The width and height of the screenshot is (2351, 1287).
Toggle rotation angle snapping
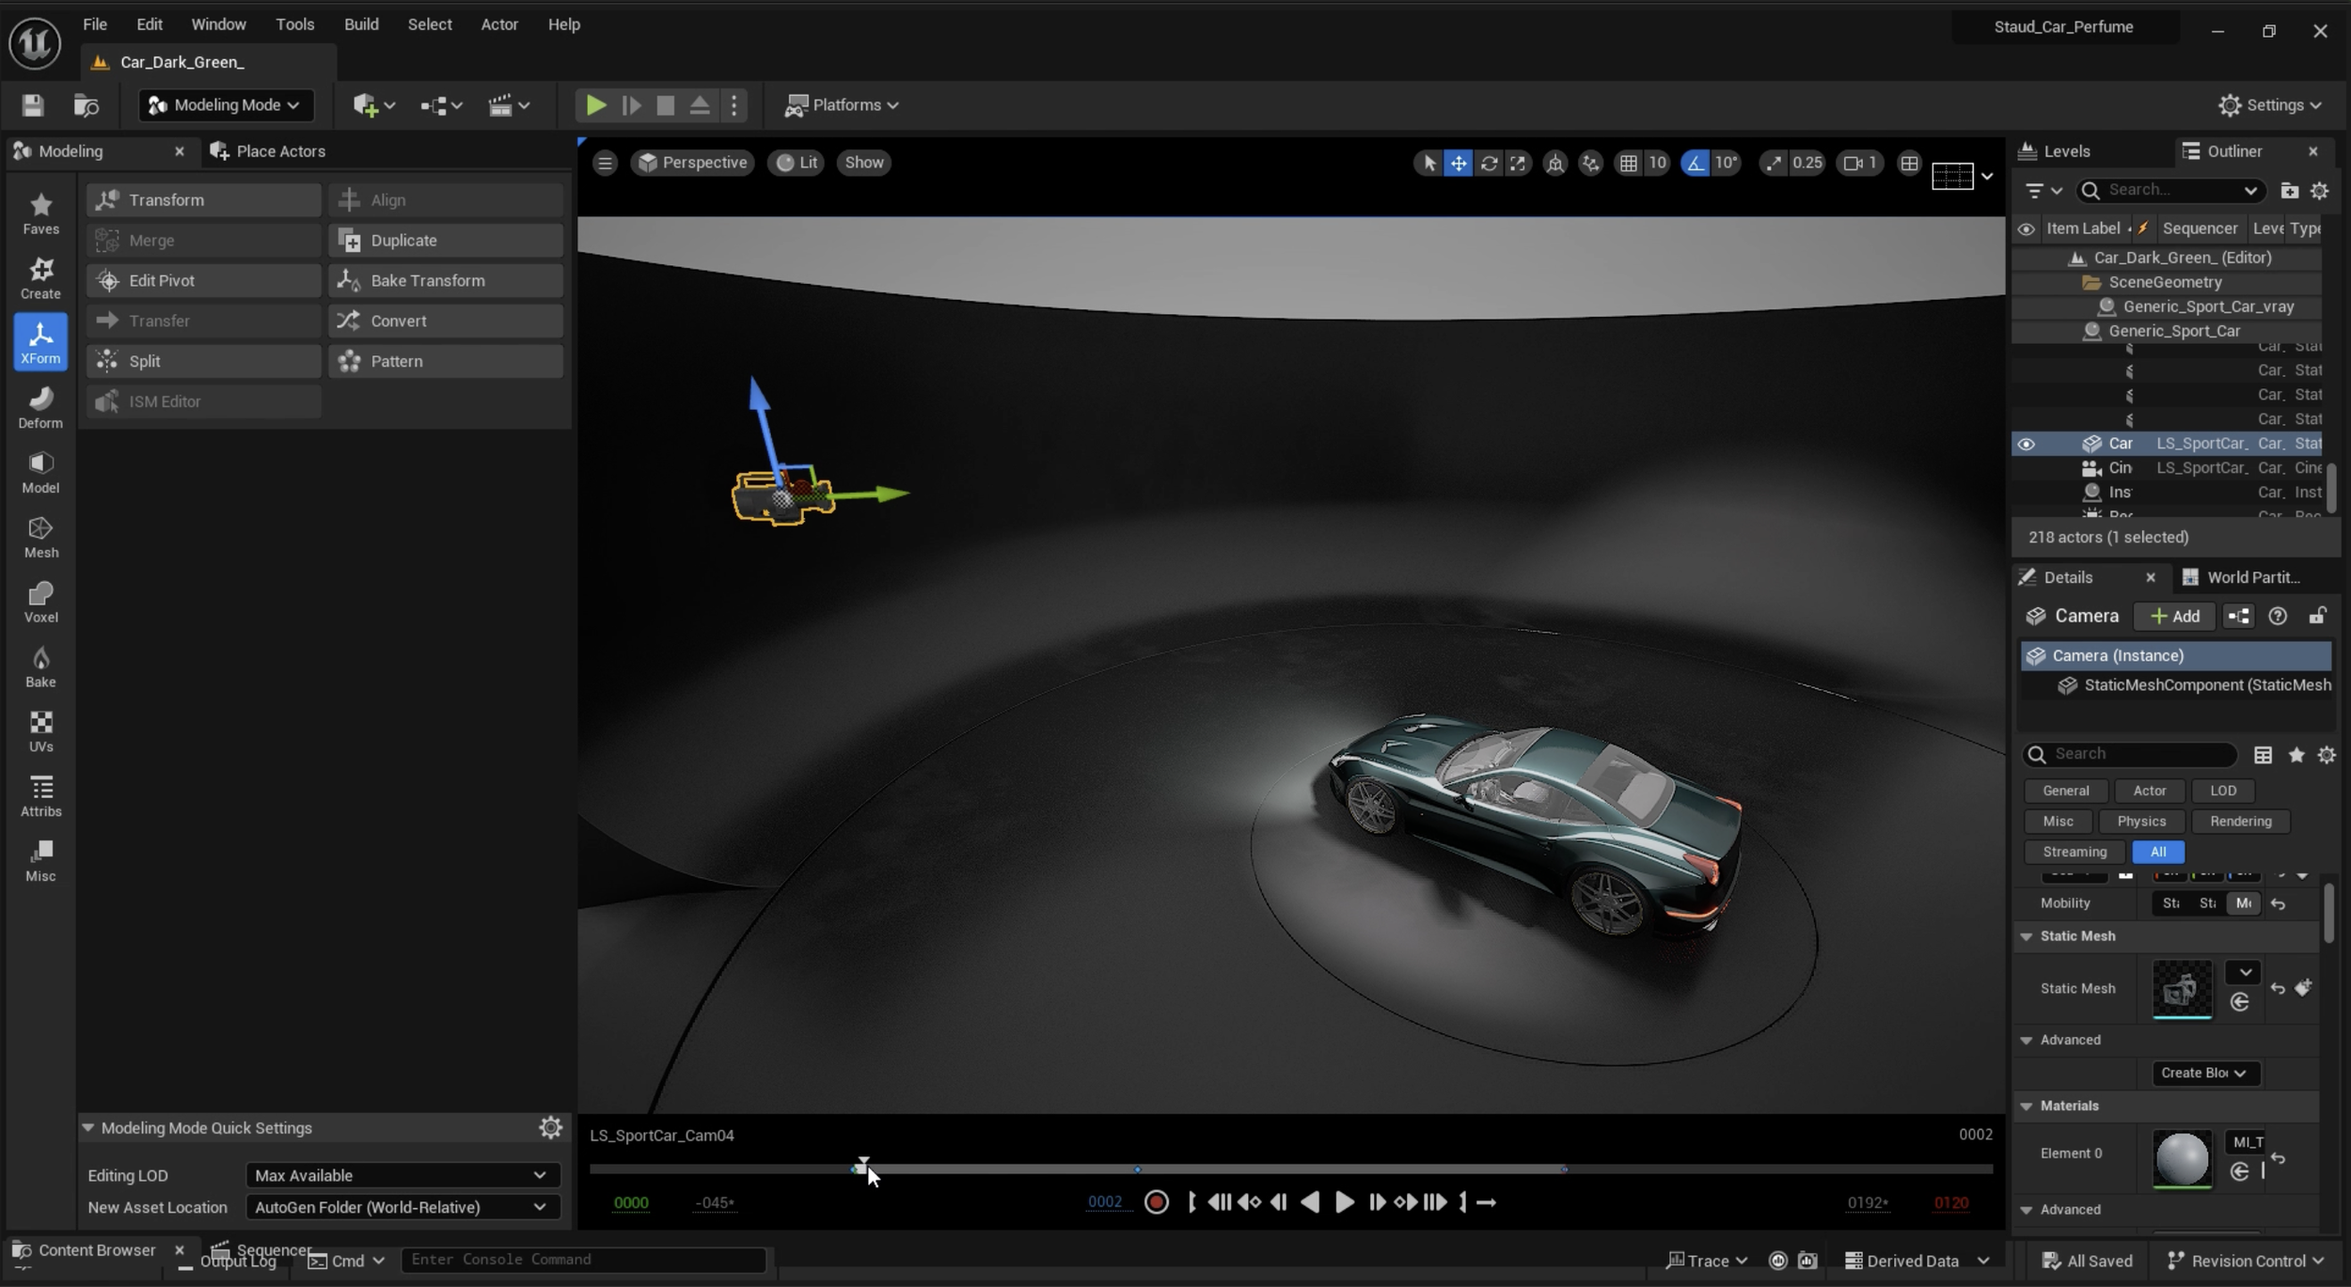pyautogui.click(x=1695, y=163)
